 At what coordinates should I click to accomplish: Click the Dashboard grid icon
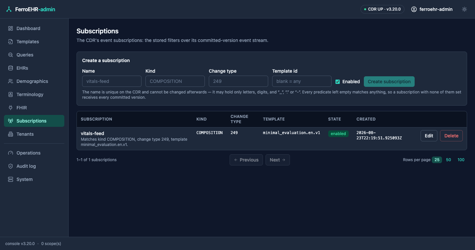pos(11,28)
